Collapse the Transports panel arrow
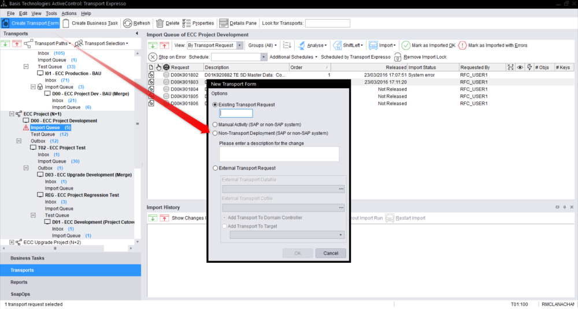578x309 pixels. 137,33
